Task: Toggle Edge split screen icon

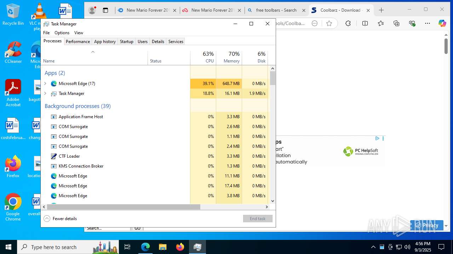Action: [365, 23]
